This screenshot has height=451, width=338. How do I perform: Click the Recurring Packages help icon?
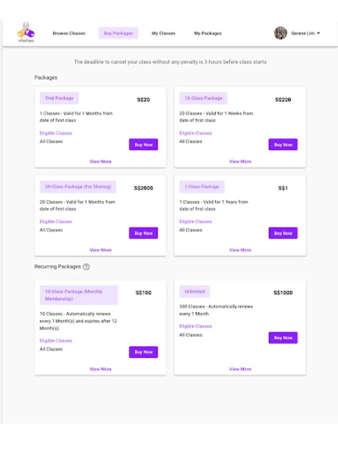(86, 267)
